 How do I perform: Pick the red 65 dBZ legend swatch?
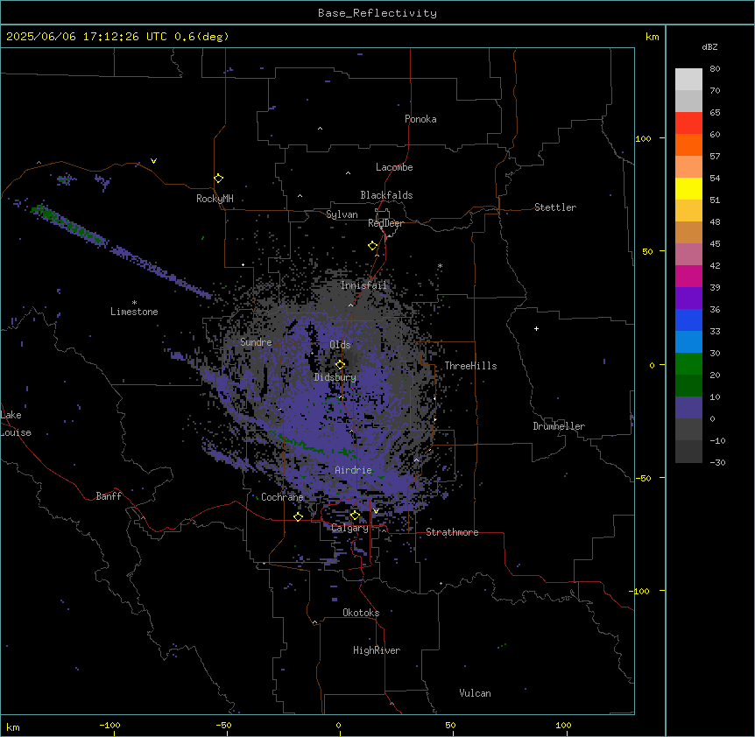(x=688, y=123)
